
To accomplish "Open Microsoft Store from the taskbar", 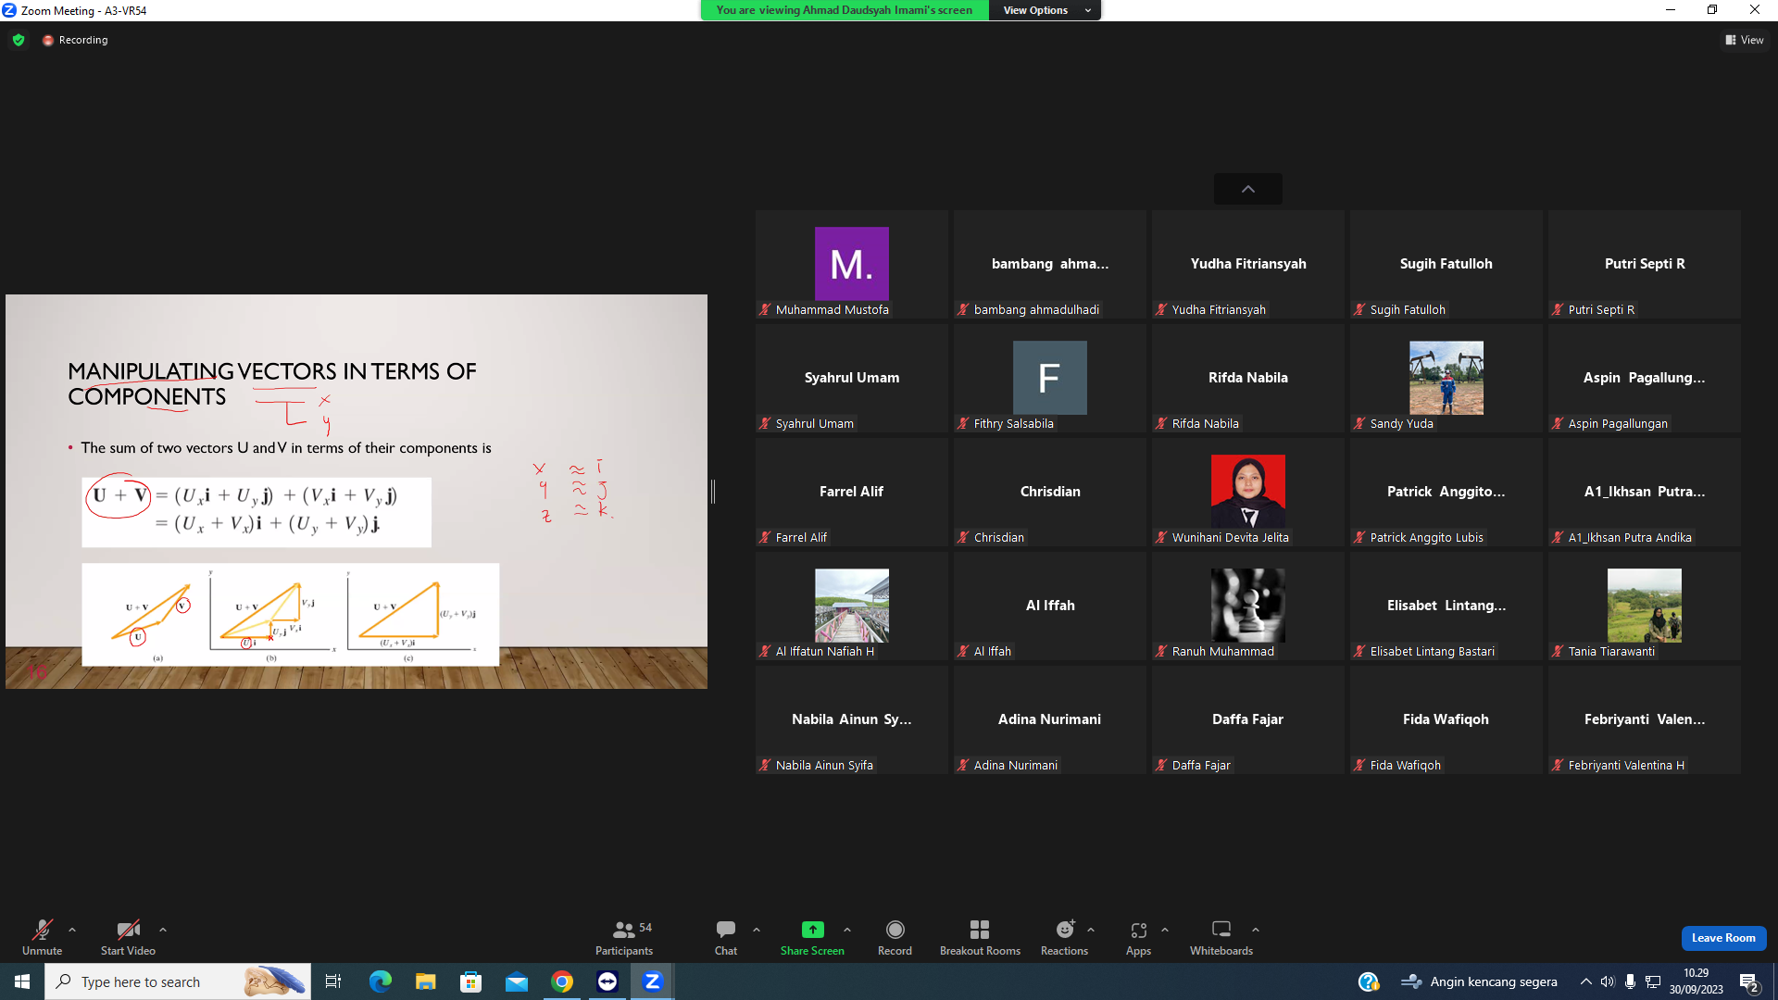I will pos(471,981).
